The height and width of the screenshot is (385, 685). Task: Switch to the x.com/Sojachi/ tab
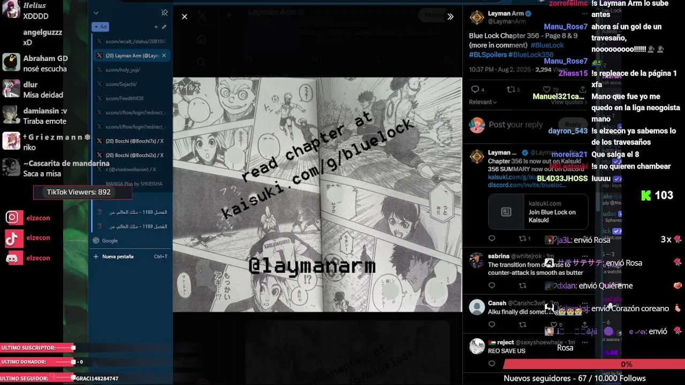[132, 84]
